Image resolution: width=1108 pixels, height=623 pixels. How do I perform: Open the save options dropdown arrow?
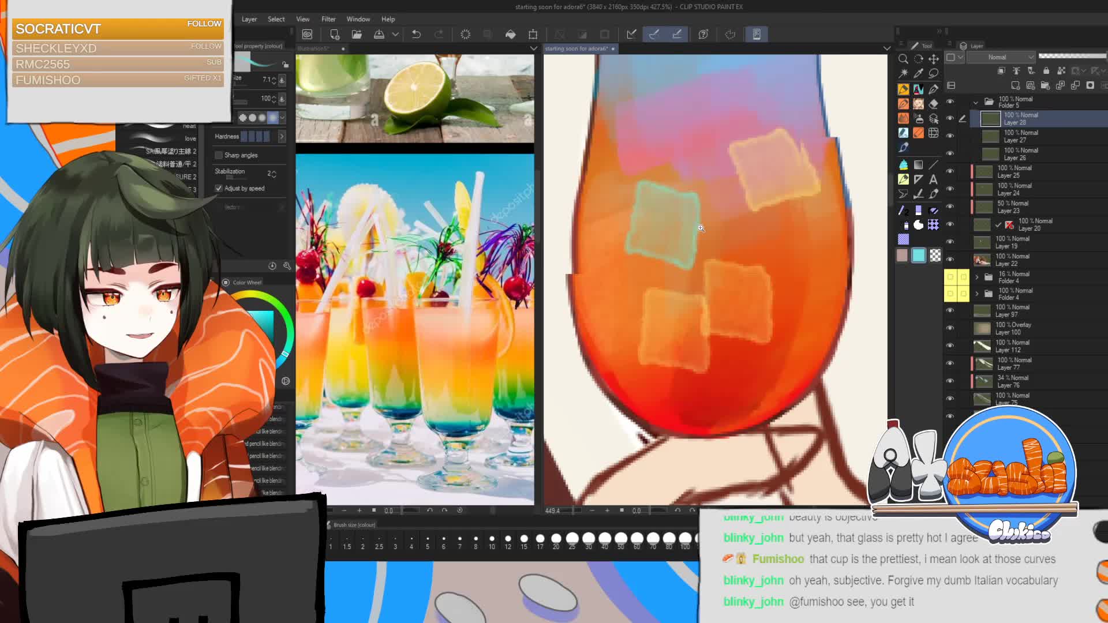tap(395, 35)
